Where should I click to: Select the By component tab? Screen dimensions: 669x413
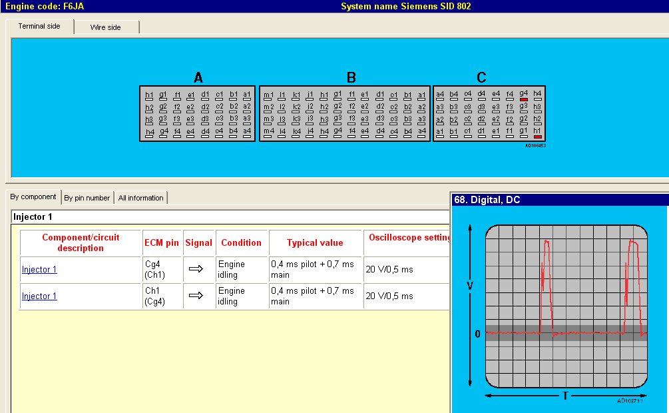pos(33,197)
